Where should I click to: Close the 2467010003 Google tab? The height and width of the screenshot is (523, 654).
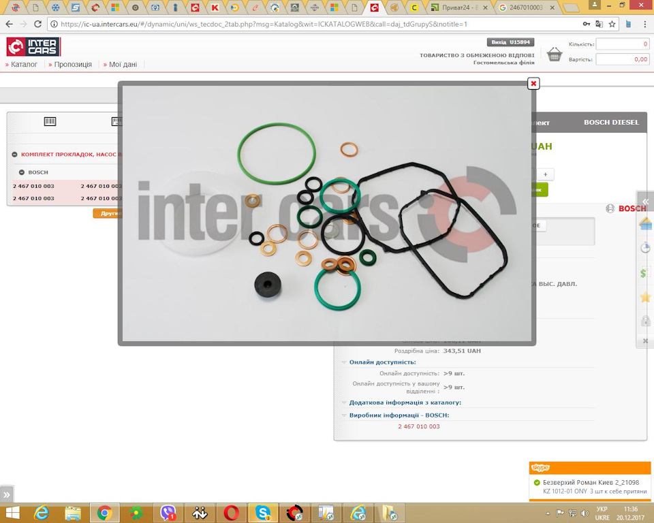pos(552,7)
